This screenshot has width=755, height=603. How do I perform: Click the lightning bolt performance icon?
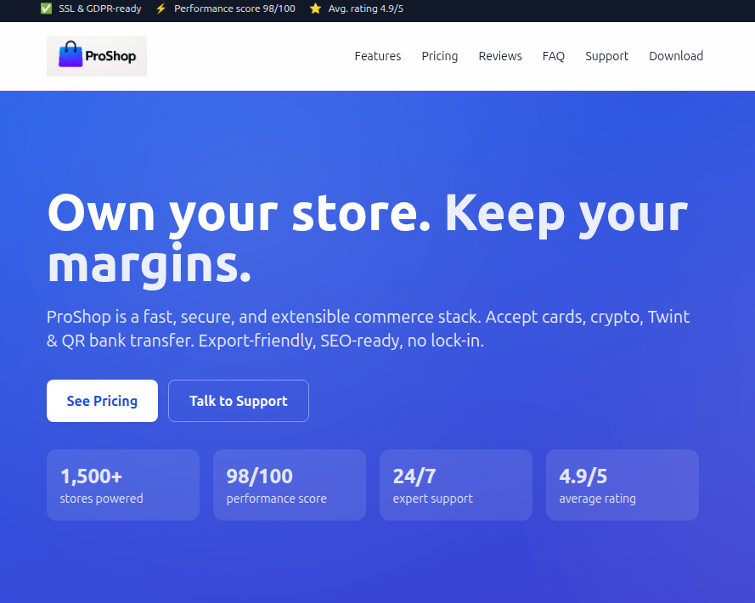[x=161, y=8]
